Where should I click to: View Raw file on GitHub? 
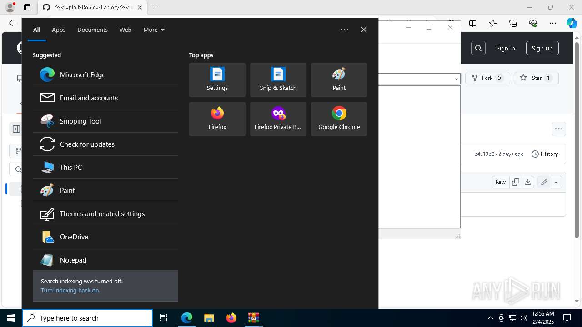(x=500, y=182)
